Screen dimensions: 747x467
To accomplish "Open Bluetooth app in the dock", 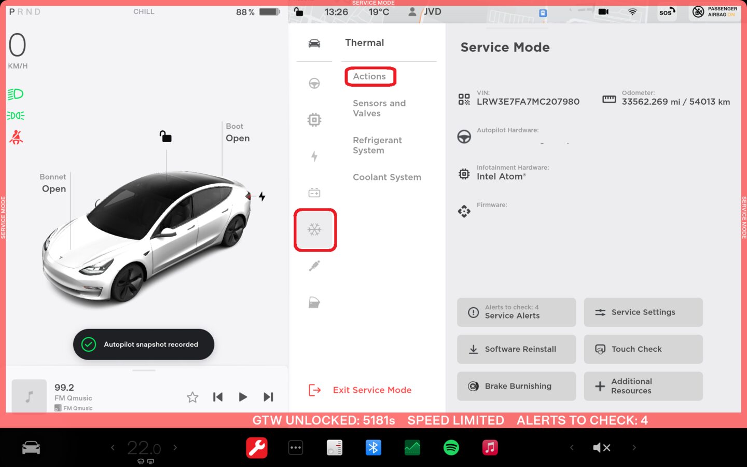I will 374,447.
